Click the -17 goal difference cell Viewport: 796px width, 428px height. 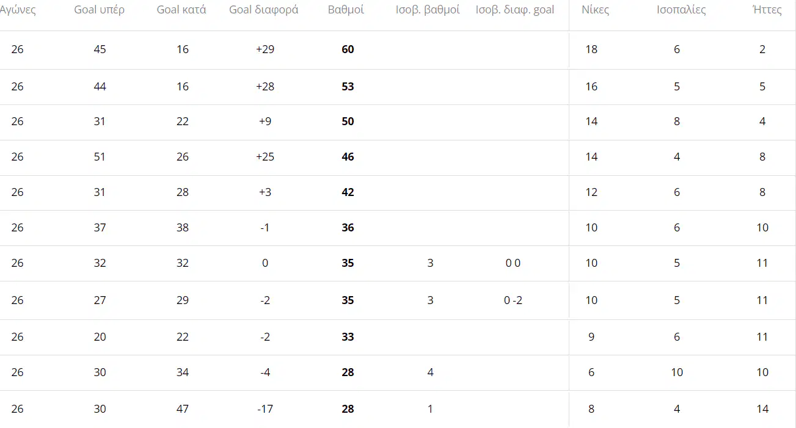click(265, 409)
